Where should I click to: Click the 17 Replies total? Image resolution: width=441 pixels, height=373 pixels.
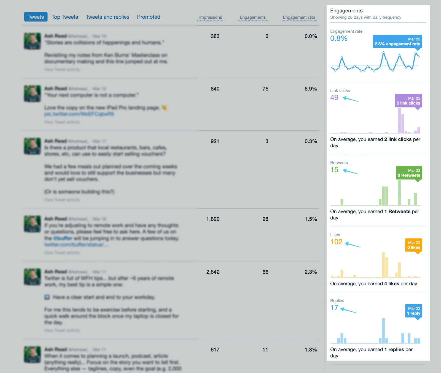(334, 308)
